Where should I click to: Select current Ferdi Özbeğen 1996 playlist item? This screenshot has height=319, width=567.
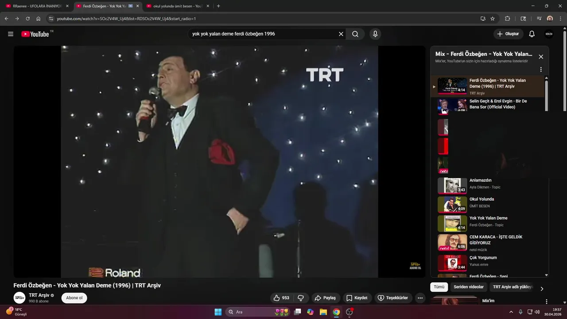coord(487,86)
